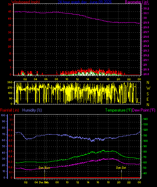This screenshot has height=187, width=157.
Task: Click "0.2" on the rainfall axis
Action: tap(10, 167)
